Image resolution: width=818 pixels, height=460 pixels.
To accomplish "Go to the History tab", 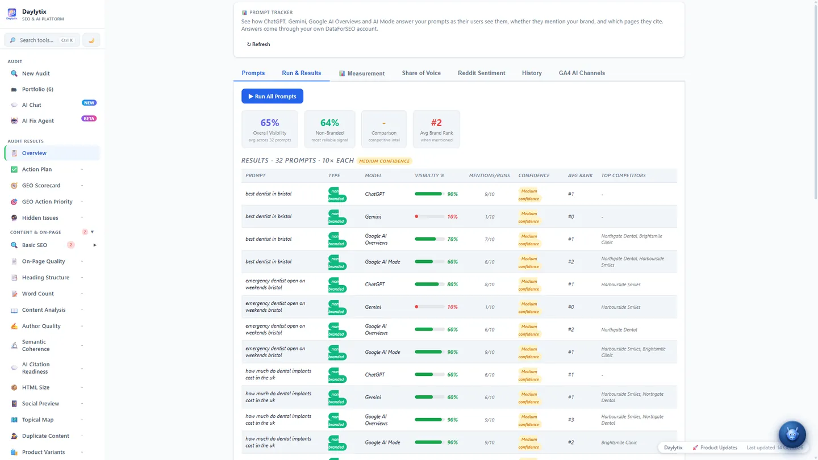I will pyautogui.click(x=532, y=73).
